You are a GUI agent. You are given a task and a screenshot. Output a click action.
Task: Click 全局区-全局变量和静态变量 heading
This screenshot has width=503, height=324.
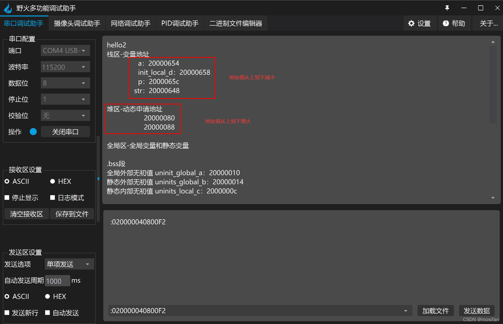pos(148,146)
